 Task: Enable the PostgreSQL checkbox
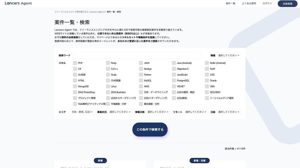tap(174, 81)
